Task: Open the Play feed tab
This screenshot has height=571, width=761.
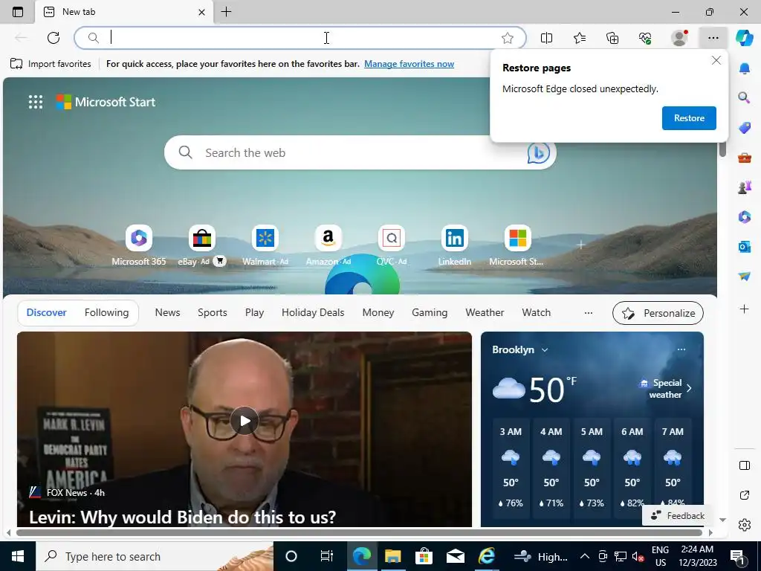Action: point(254,313)
